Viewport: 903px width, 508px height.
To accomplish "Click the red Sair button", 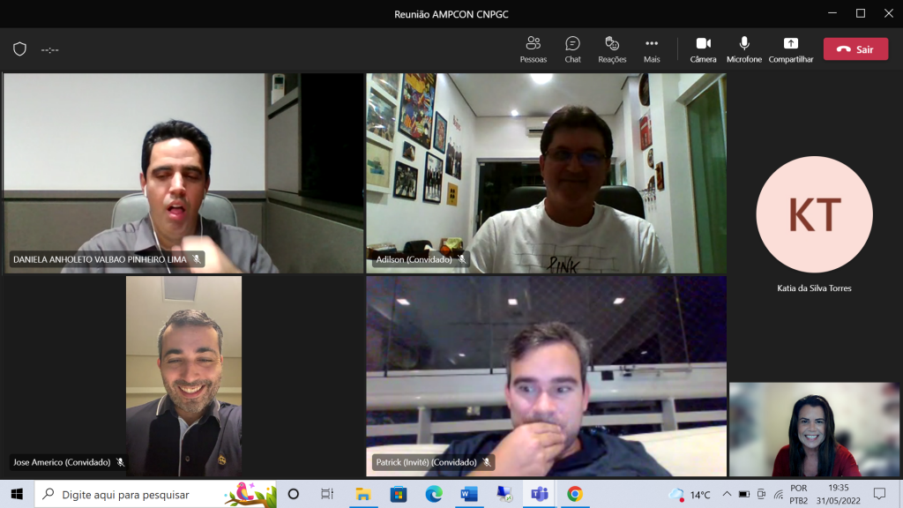I will 855,49.
